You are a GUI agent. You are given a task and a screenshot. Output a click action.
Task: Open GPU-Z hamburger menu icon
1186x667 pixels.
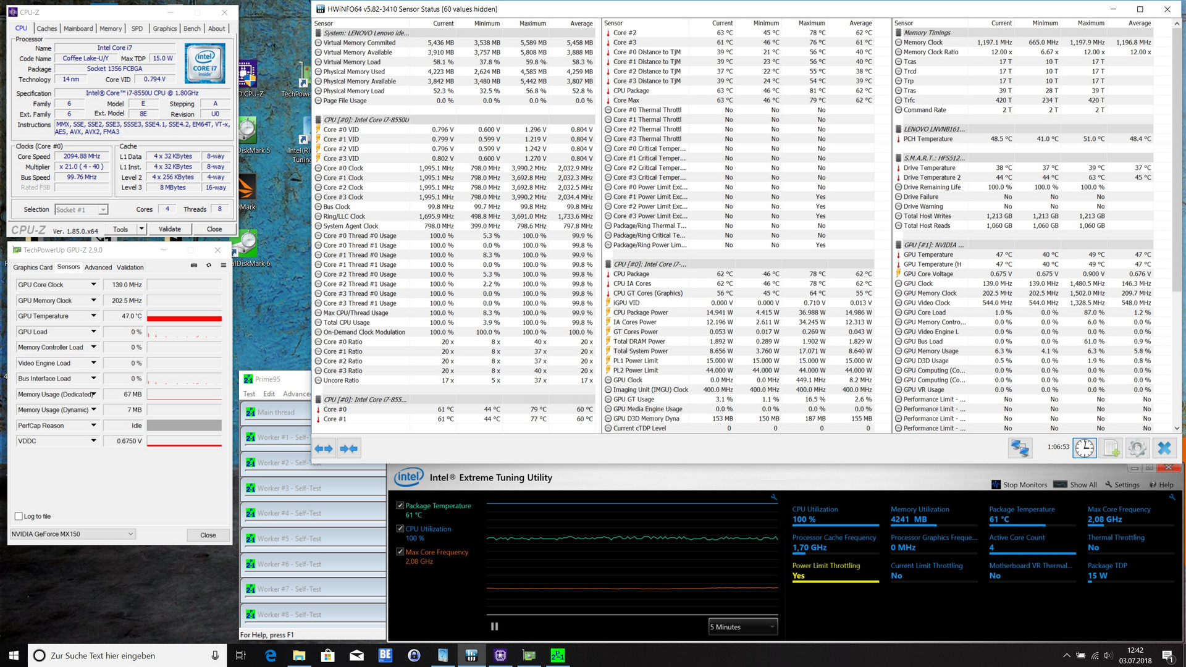222,266
